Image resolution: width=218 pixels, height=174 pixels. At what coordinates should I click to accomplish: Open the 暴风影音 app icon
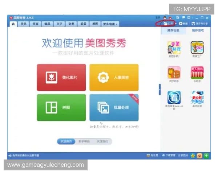pos(197,98)
